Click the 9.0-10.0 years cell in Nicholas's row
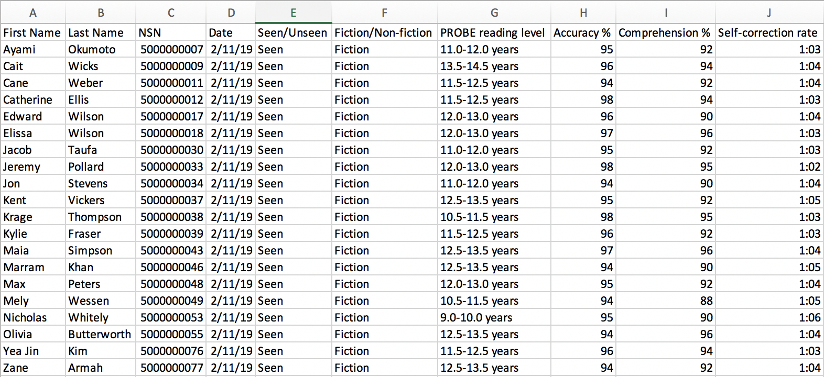824x377 pixels. (474, 317)
